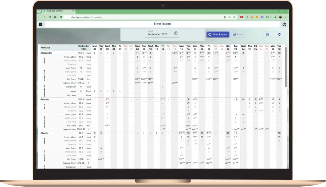326x187 pixels.
Task: Click Alessandro's total hours 169.5
Action: pos(81,53)
